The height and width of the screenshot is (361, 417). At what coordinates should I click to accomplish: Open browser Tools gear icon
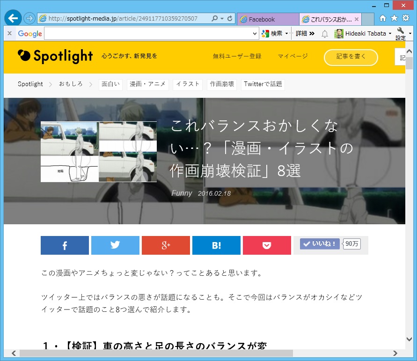(x=406, y=18)
